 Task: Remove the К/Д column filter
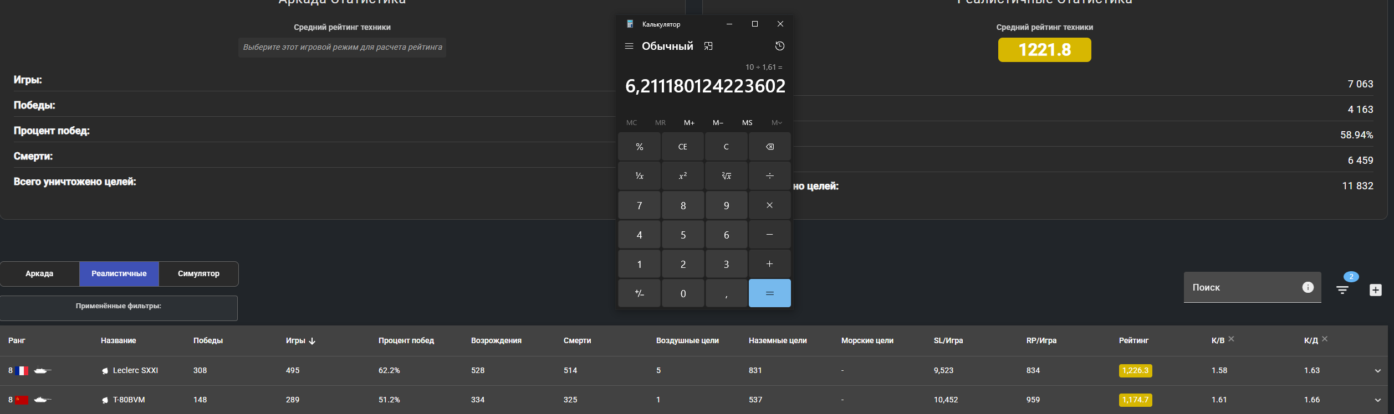click(1325, 339)
